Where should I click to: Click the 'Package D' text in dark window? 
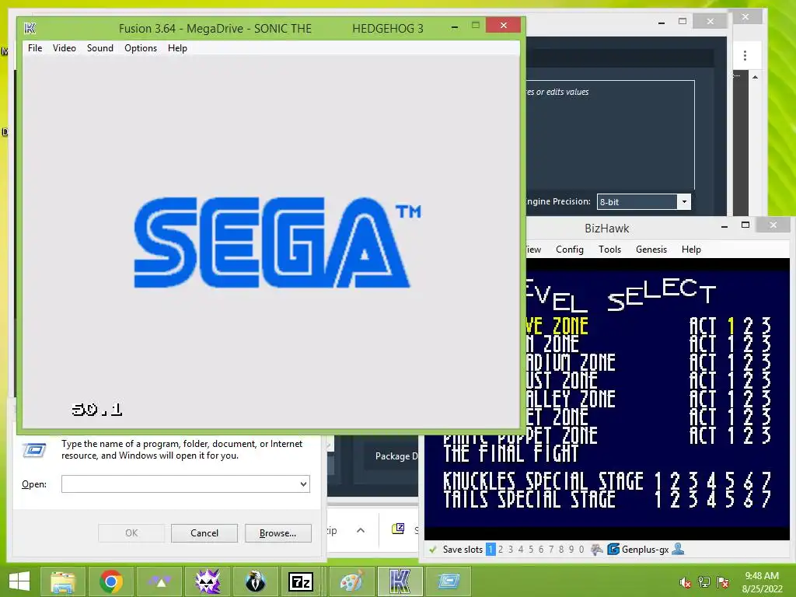tap(396, 456)
